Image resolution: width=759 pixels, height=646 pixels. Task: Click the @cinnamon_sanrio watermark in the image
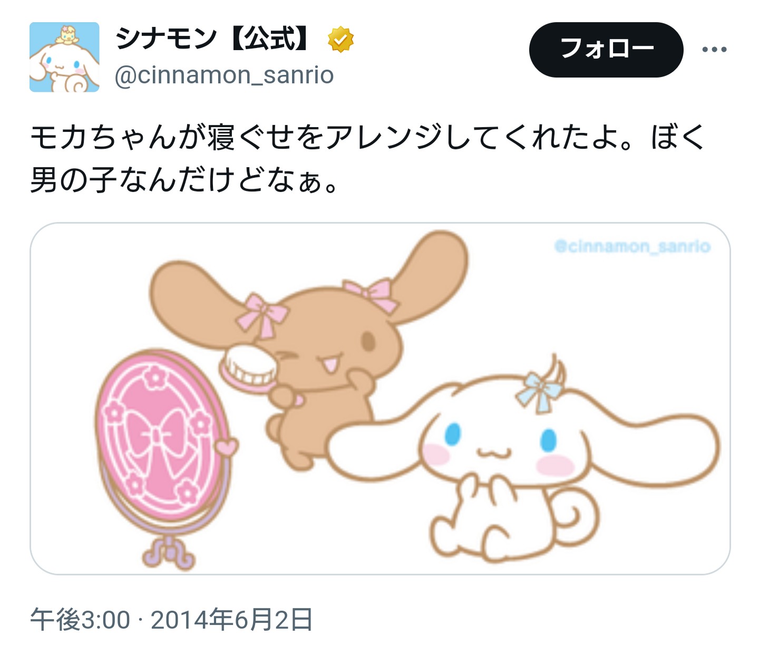click(632, 246)
